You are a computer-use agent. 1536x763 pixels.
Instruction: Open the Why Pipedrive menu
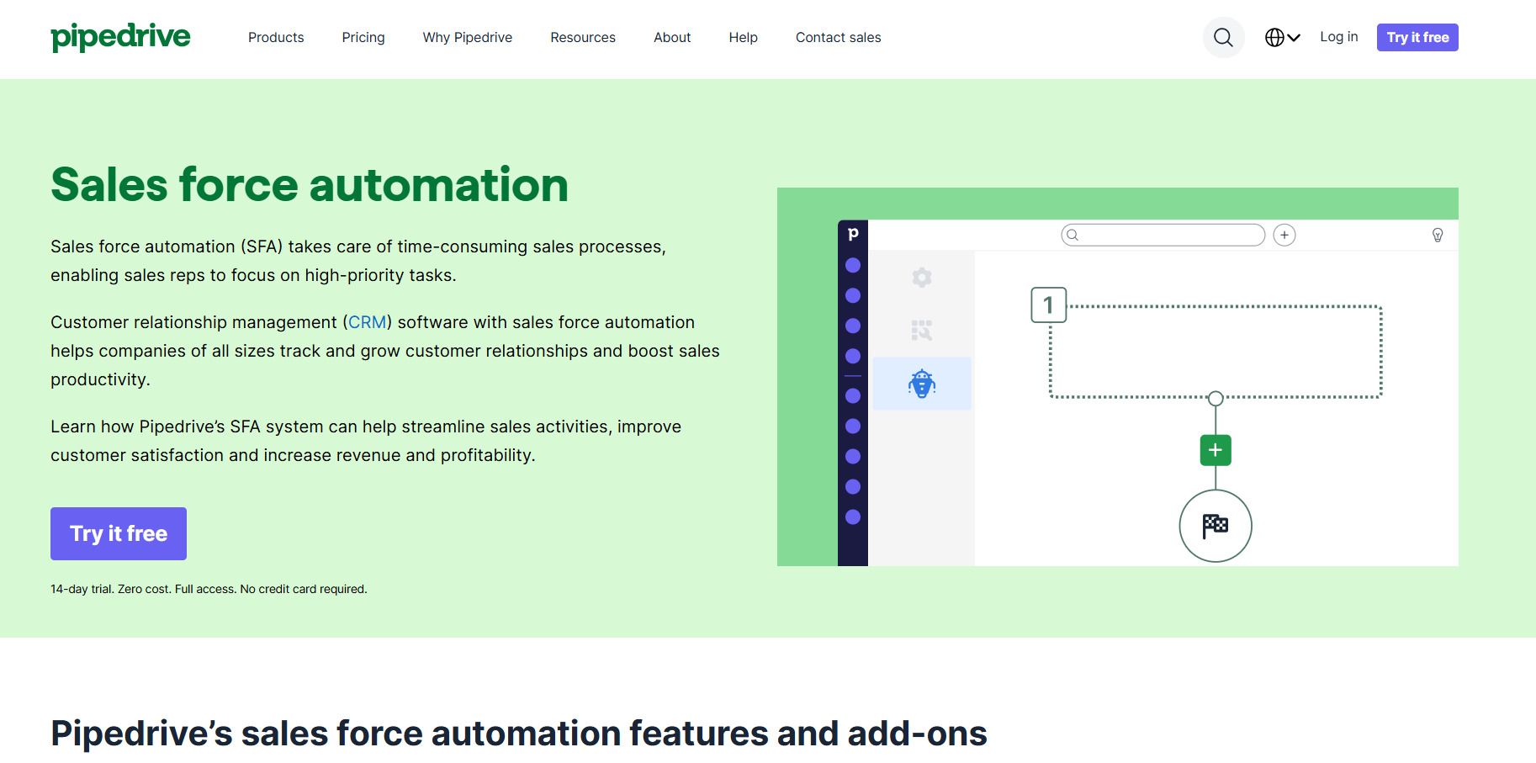click(x=468, y=38)
